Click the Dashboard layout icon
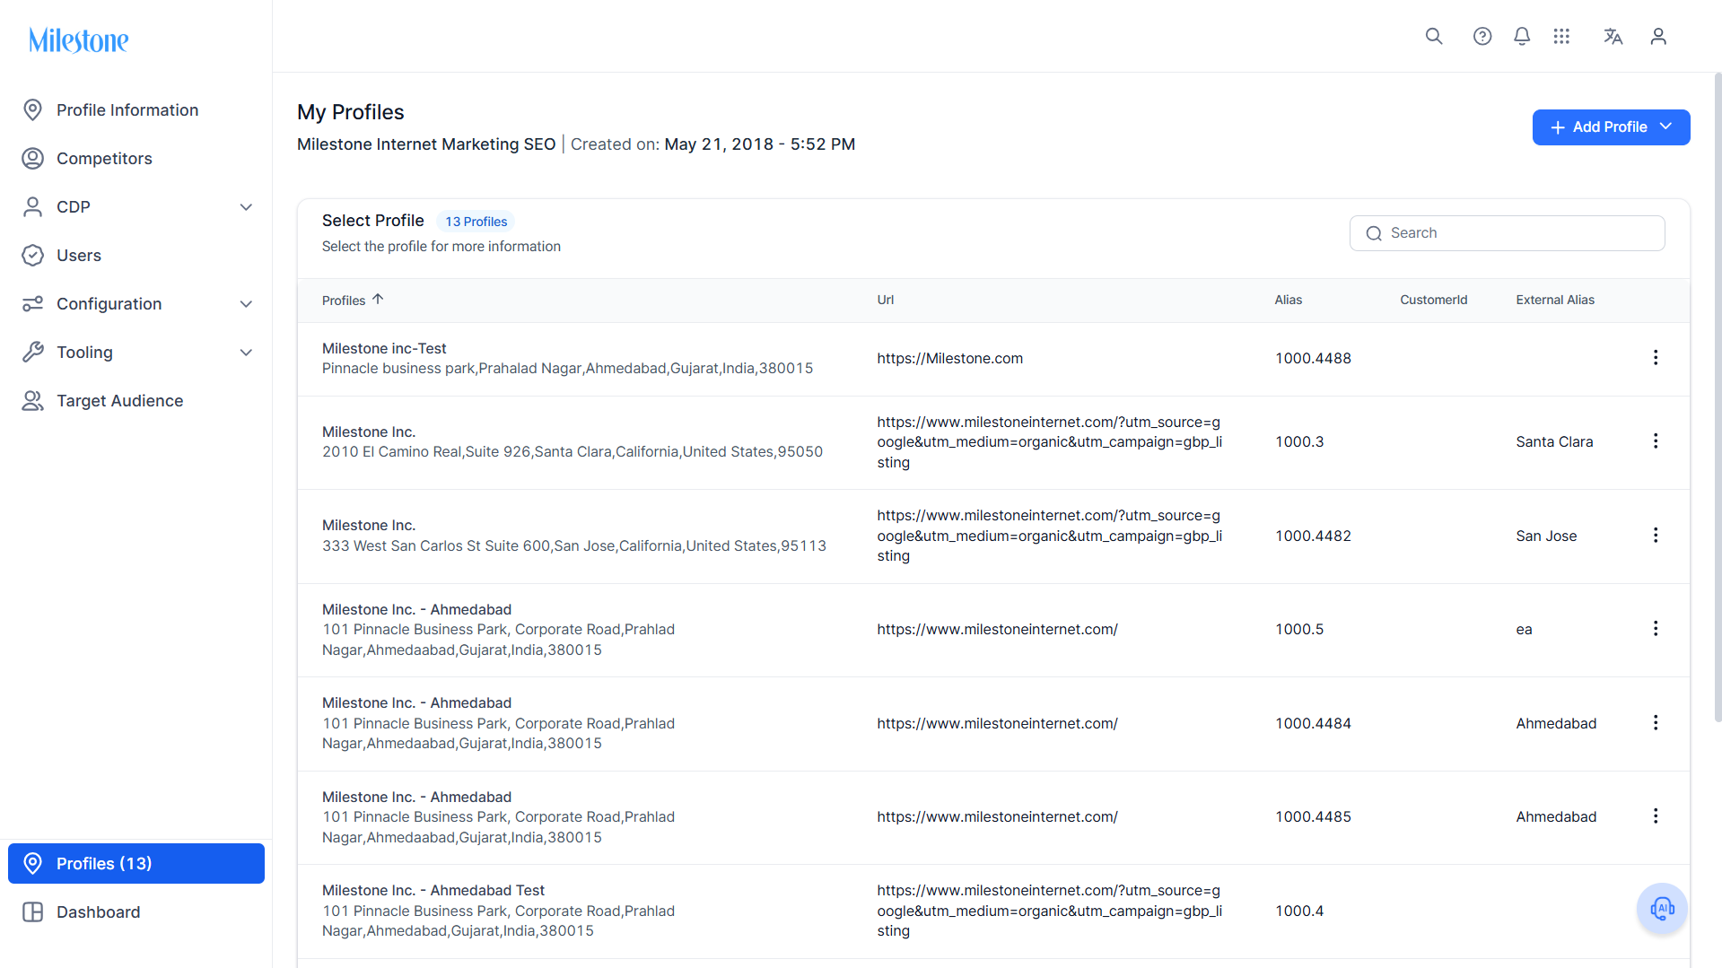The image size is (1722, 968). coord(33,912)
